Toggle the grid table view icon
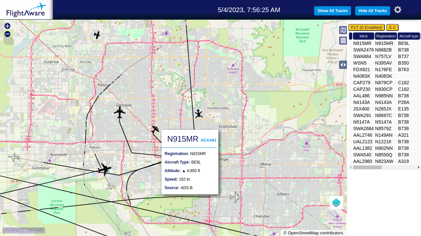This screenshot has width=421, height=236. tap(343, 41)
